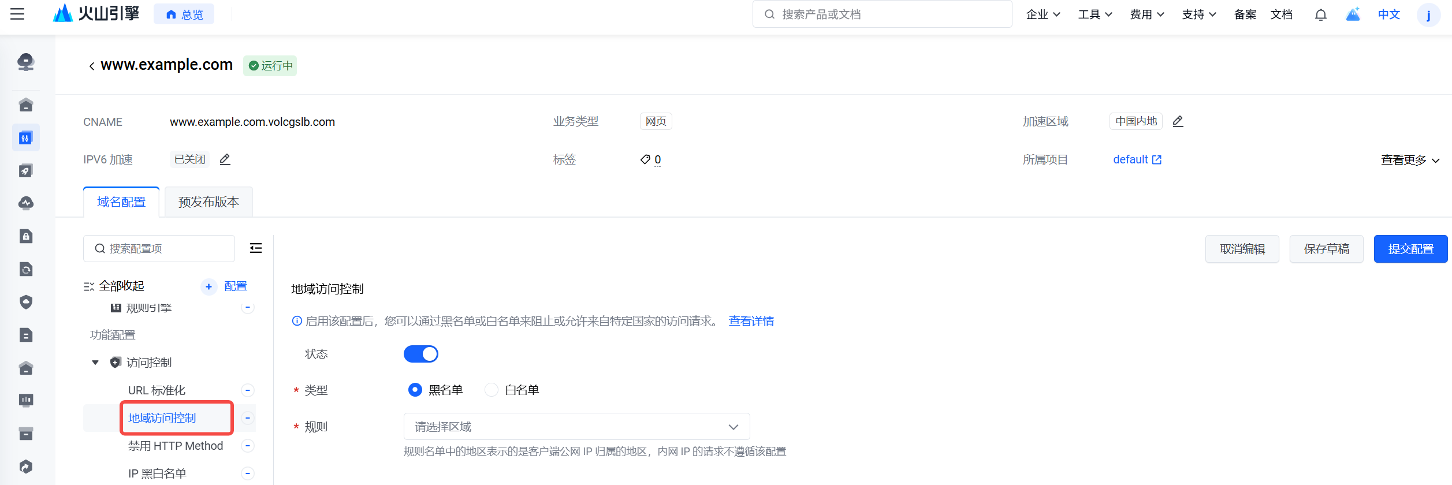The width and height of the screenshot is (1452, 485).
Task: Open 备案 in the top menu
Action: [1245, 14]
